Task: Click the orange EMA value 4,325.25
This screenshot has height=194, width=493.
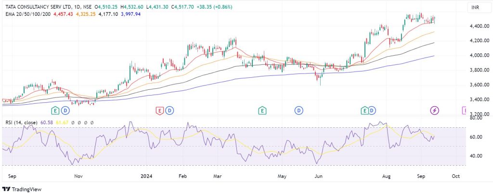Action: point(86,14)
